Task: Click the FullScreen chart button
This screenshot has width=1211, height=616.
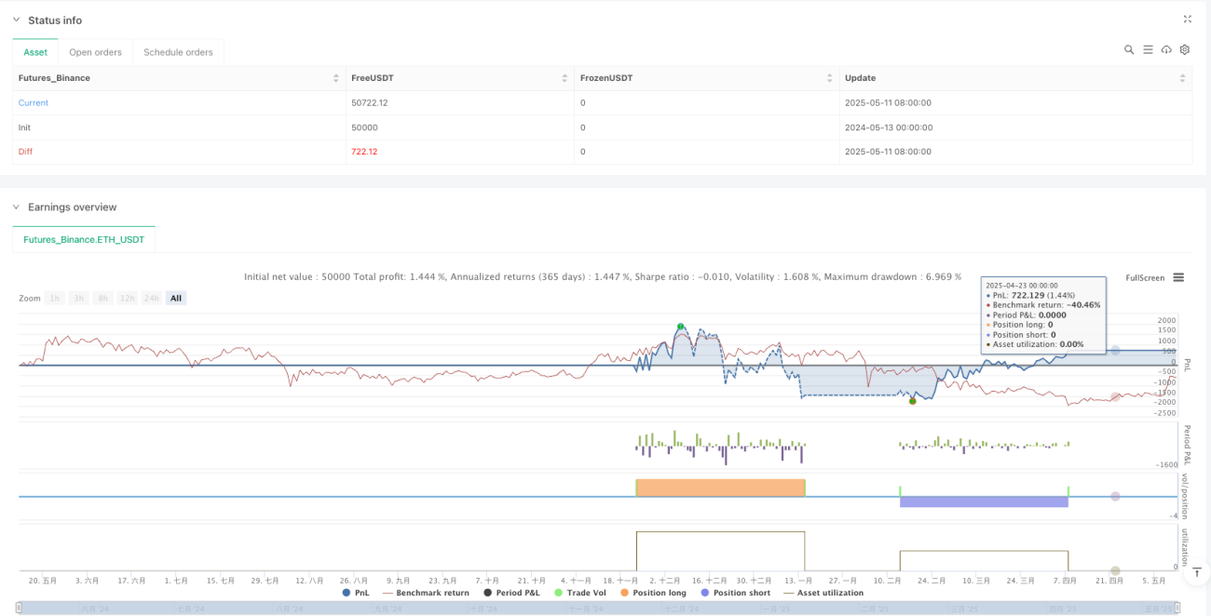Action: click(1145, 277)
